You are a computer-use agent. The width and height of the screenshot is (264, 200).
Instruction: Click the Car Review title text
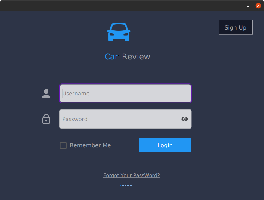click(x=127, y=57)
